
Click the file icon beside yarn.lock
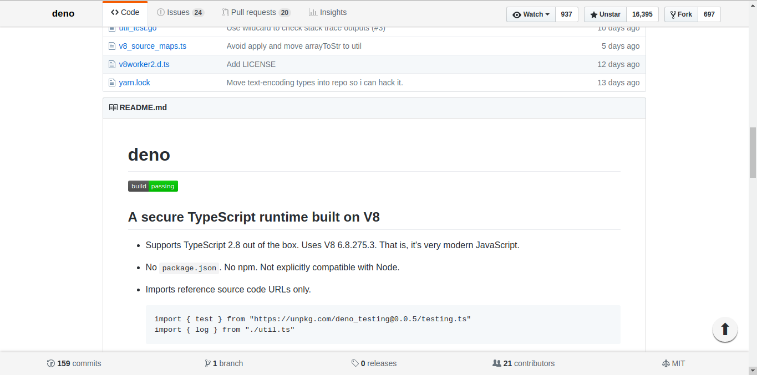(x=111, y=83)
